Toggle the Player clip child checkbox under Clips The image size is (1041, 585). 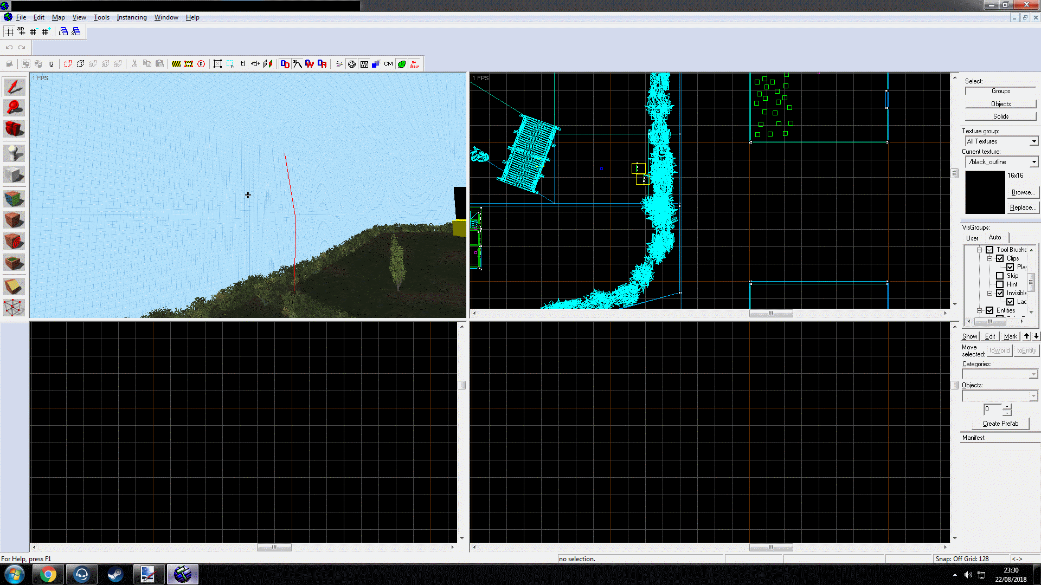[x=1010, y=267]
